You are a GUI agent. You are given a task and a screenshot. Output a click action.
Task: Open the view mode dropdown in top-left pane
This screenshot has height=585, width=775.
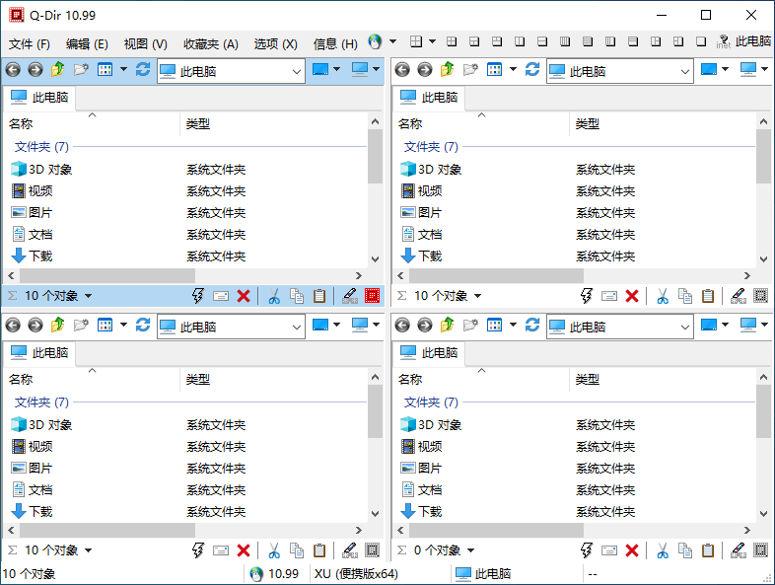pos(123,70)
